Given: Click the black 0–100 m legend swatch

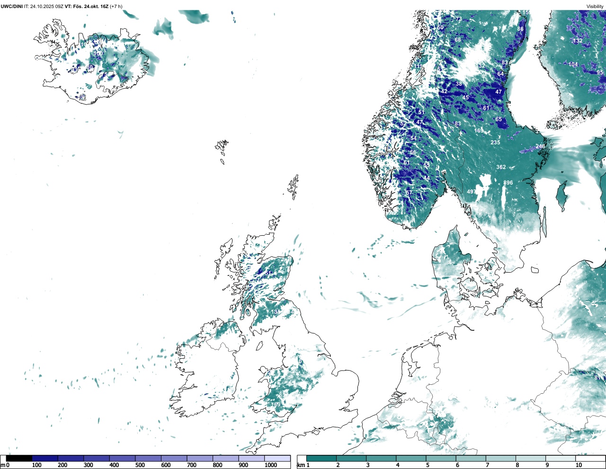Looking at the screenshot, I should pos(19,458).
